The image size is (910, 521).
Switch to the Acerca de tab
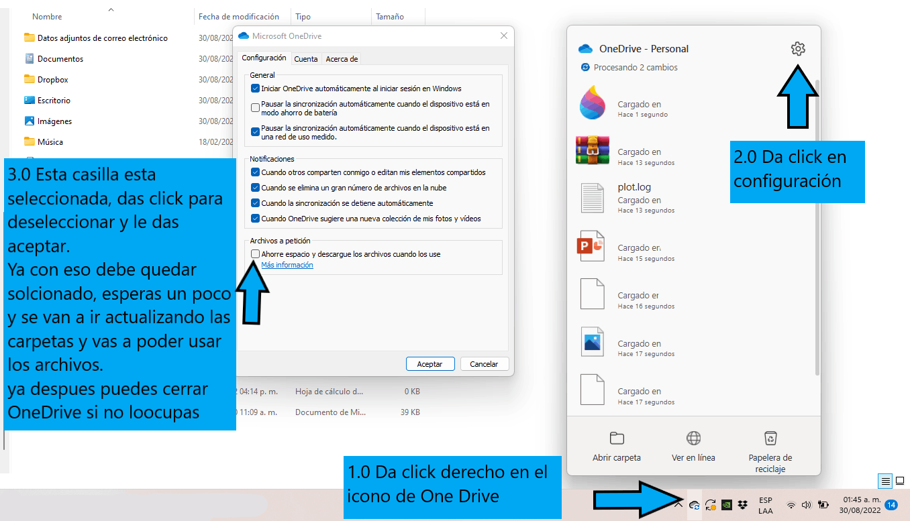(342, 59)
